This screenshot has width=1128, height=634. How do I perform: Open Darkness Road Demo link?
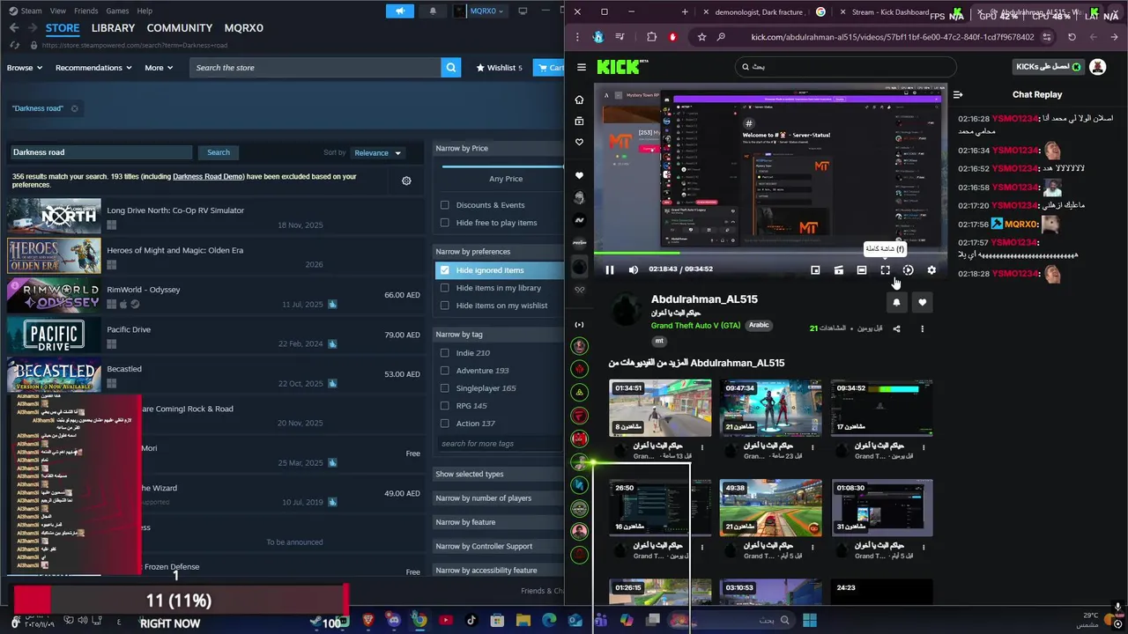tap(208, 176)
